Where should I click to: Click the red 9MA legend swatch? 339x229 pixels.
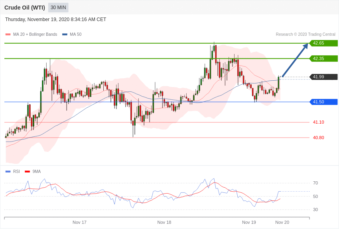(28, 172)
